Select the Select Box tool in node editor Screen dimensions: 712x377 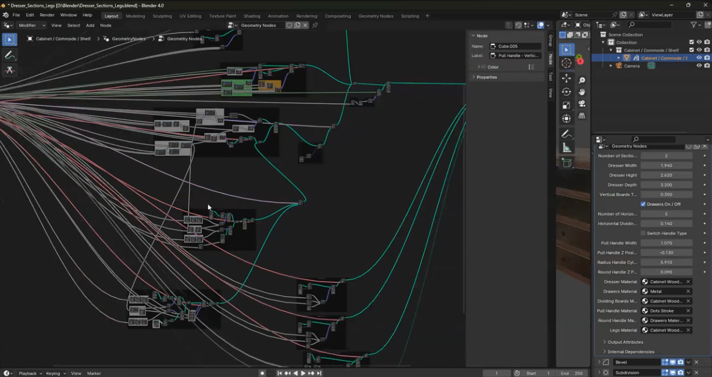[9, 40]
